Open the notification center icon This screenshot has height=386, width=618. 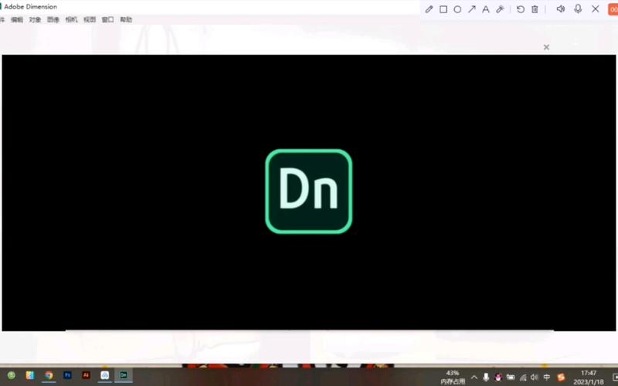pyautogui.click(x=615, y=378)
